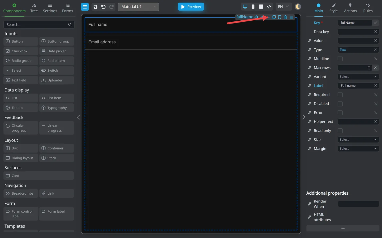This screenshot has height=238, width=382.
Task: Delete the fullName component with trash icon
Action: click(x=285, y=17)
